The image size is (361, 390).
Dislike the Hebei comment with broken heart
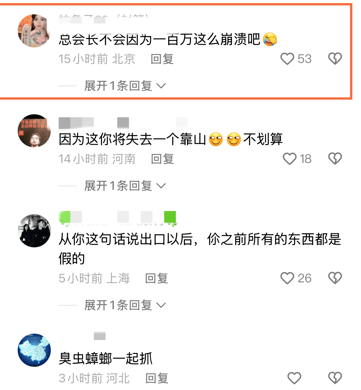[x=335, y=378]
